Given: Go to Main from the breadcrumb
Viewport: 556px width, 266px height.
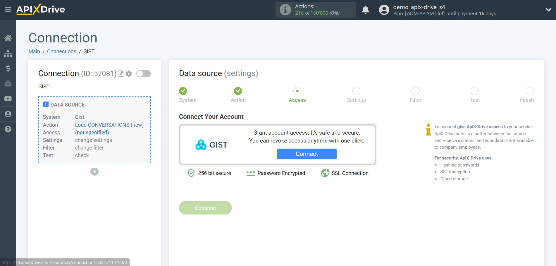Looking at the screenshot, I should pyautogui.click(x=34, y=51).
